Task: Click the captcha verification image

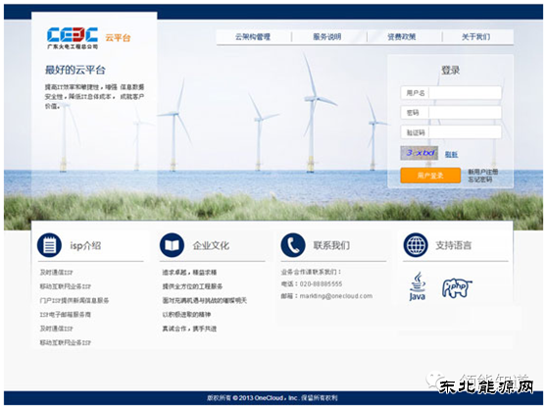Action: (x=419, y=153)
